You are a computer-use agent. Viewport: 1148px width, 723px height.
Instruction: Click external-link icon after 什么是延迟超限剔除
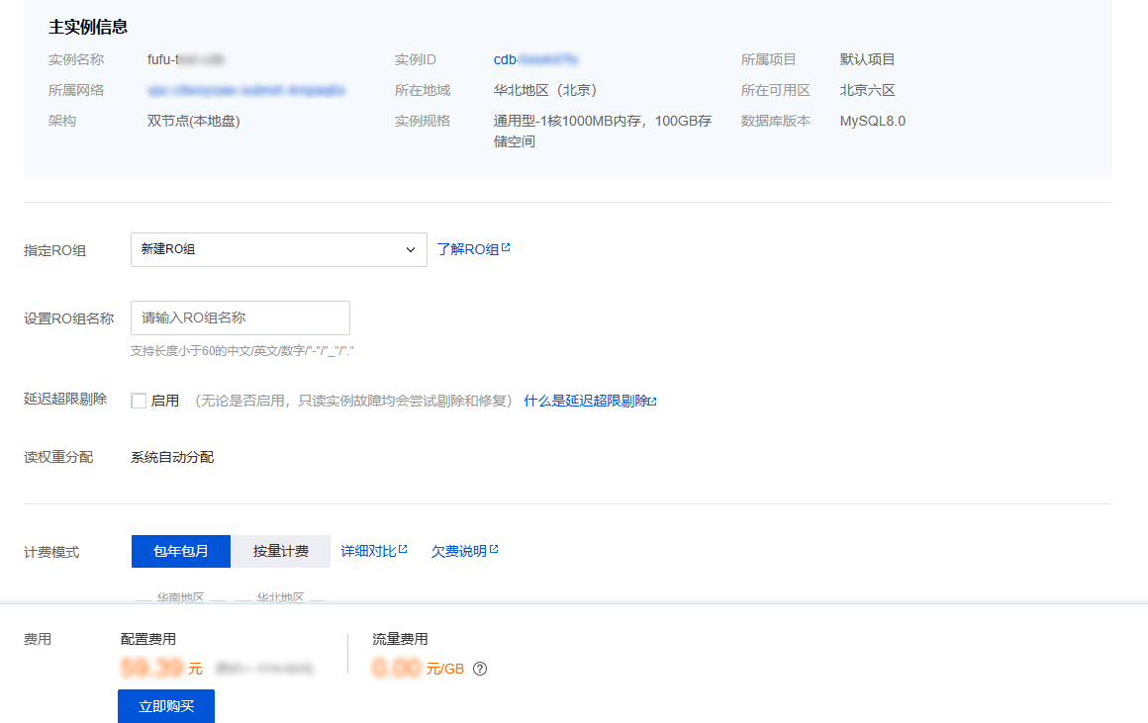[x=653, y=402]
